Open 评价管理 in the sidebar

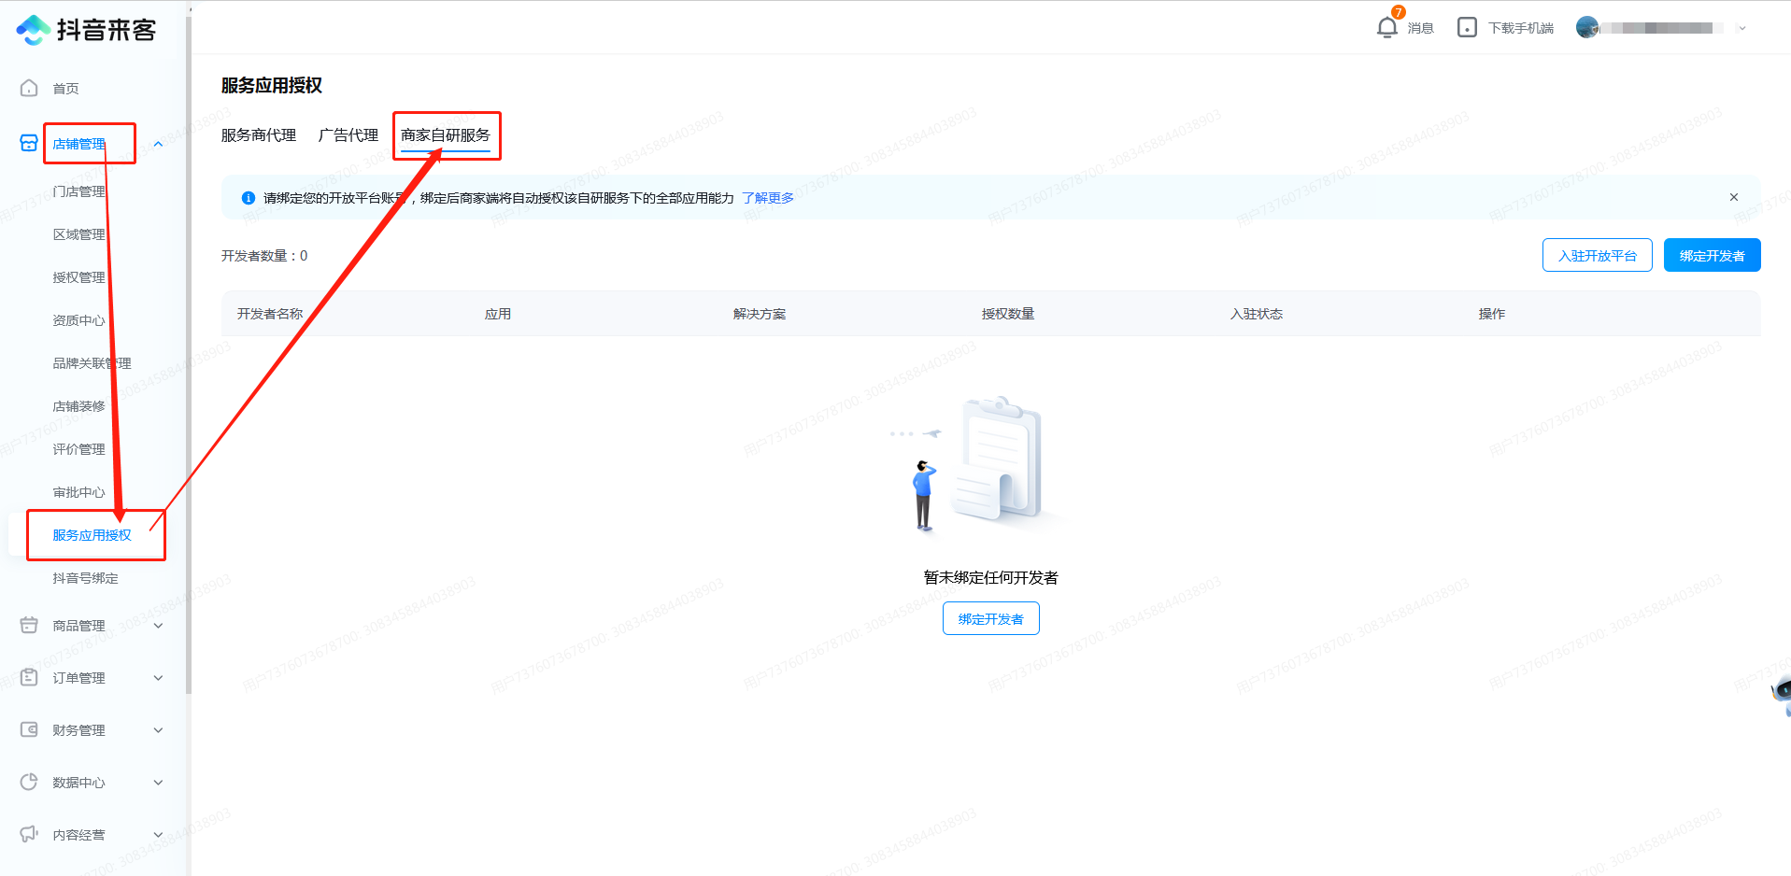click(79, 449)
